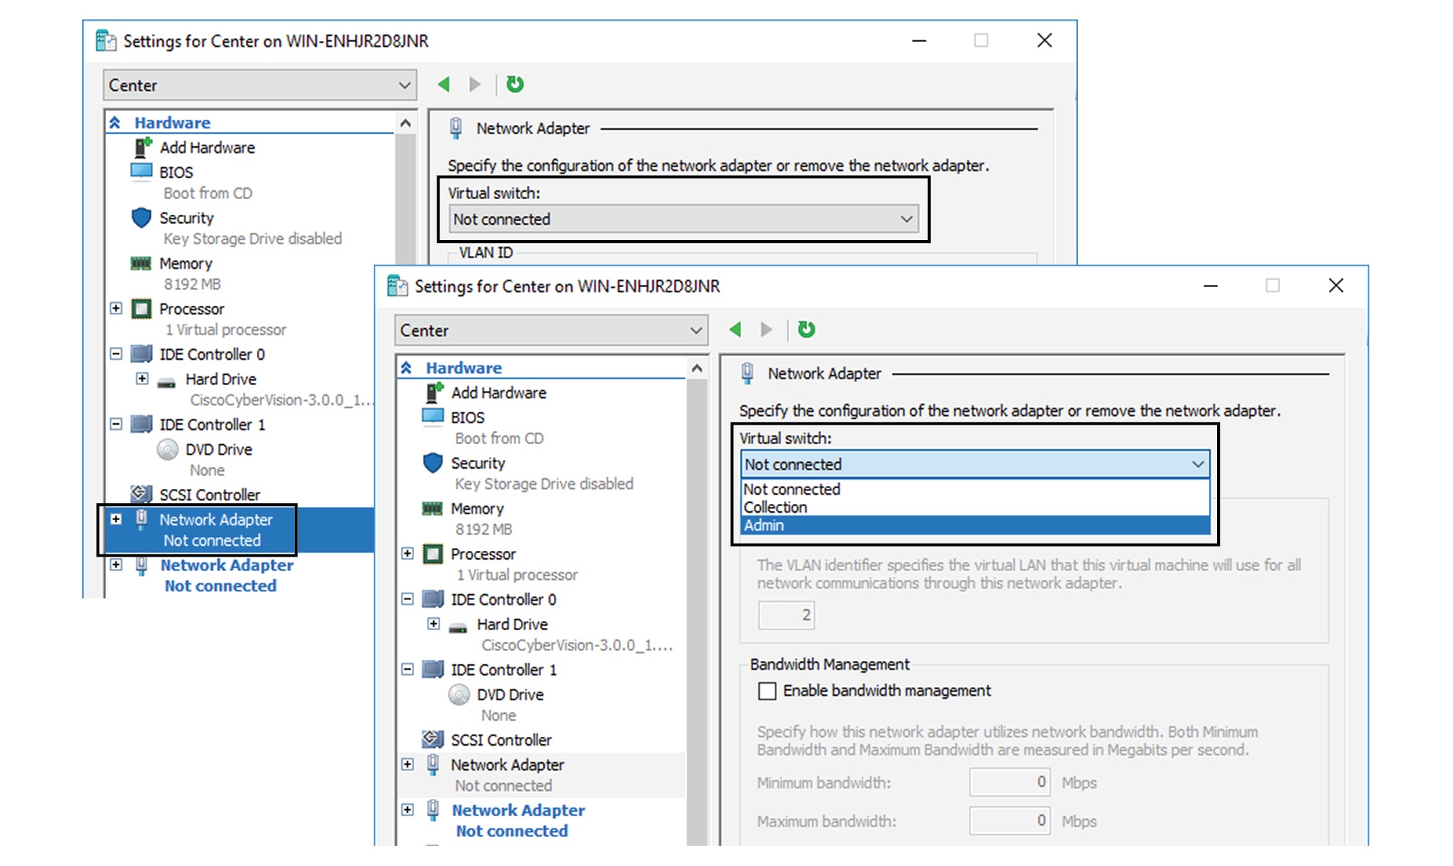Select the Processor icon
This screenshot has width=1453, height=866.
[x=434, y=554]
